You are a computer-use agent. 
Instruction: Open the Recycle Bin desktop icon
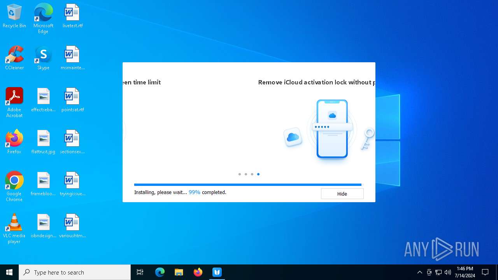pos(14,16)
